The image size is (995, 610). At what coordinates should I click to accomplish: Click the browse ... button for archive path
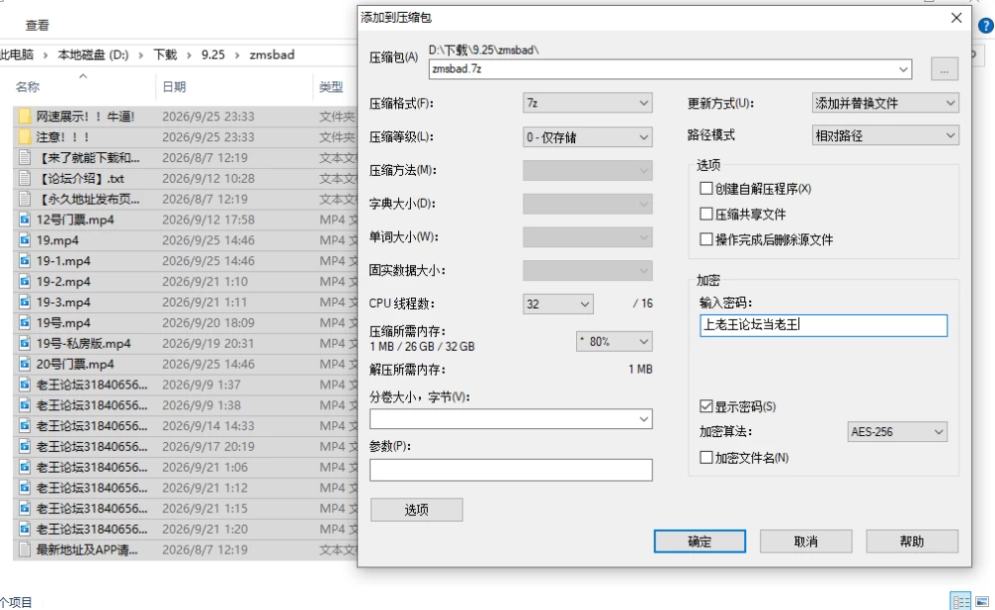[x=944, y=69]
